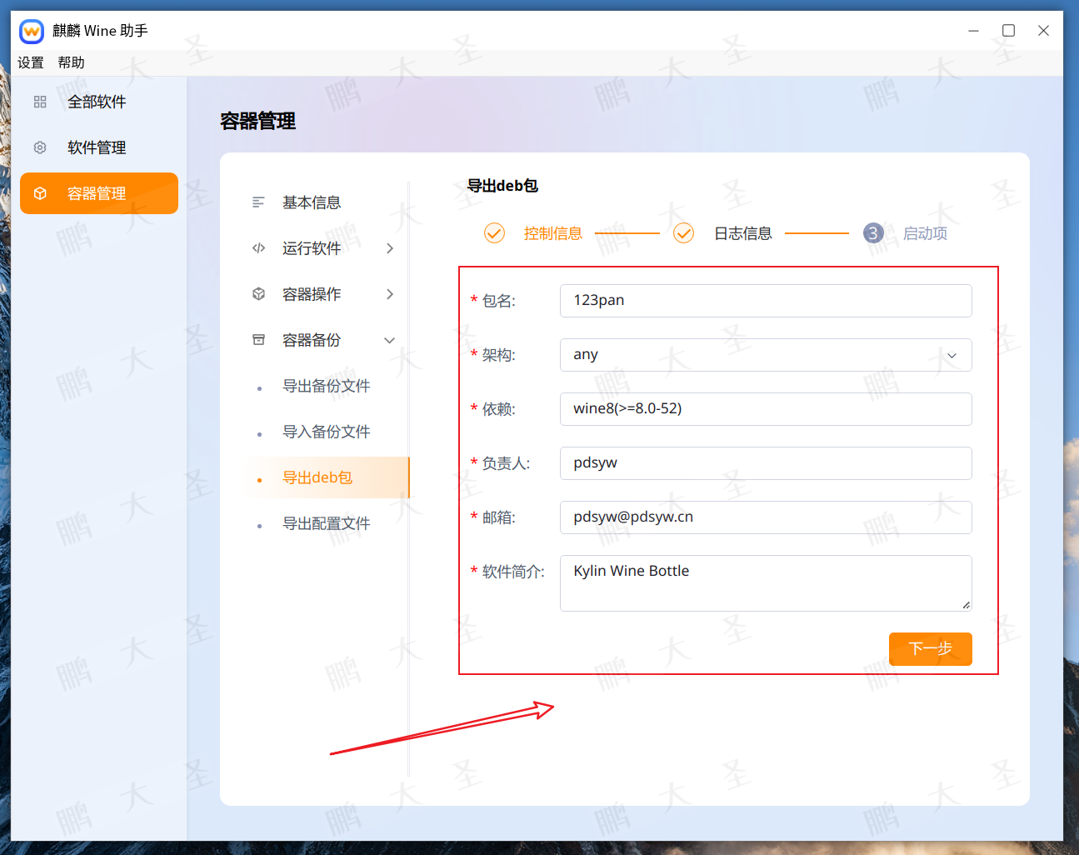Click the 导出deb包 heading text

click(502, 186)
